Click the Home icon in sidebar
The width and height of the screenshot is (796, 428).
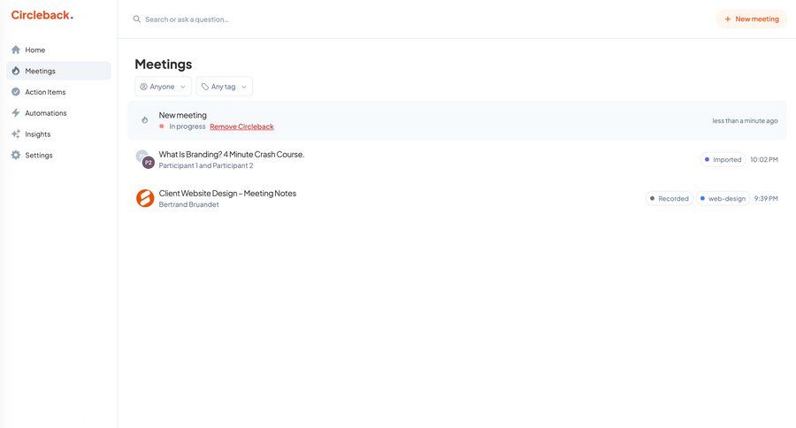pos(16,50)
